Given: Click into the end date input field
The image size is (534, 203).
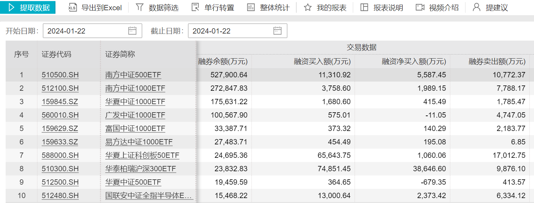Looking at the screenshot, I should (x=230, y=31).
